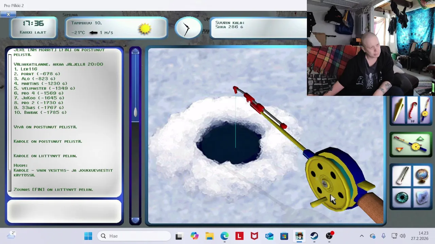This screenshot has width=435, height=244.
Task: Click the 17:36 timer panel
Action: click(x=33, y=27)
